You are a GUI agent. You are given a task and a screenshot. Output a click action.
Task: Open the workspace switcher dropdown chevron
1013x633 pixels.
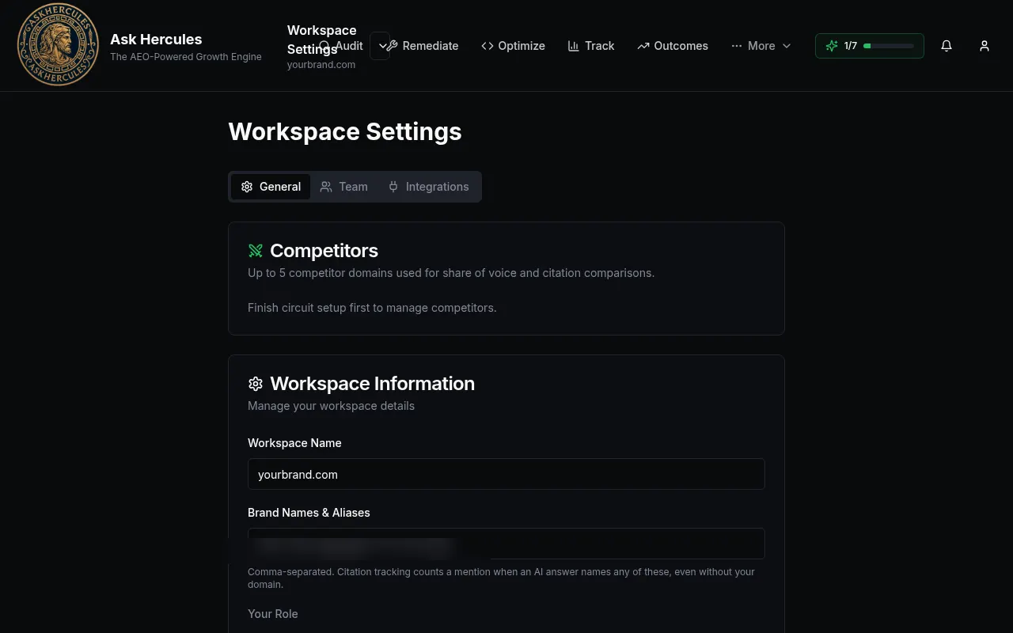click(381, 46)
